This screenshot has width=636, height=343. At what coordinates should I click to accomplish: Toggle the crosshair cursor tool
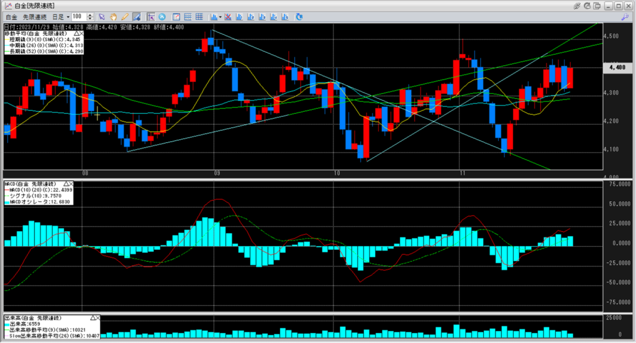pyautogui.click(x=151, y=17)
